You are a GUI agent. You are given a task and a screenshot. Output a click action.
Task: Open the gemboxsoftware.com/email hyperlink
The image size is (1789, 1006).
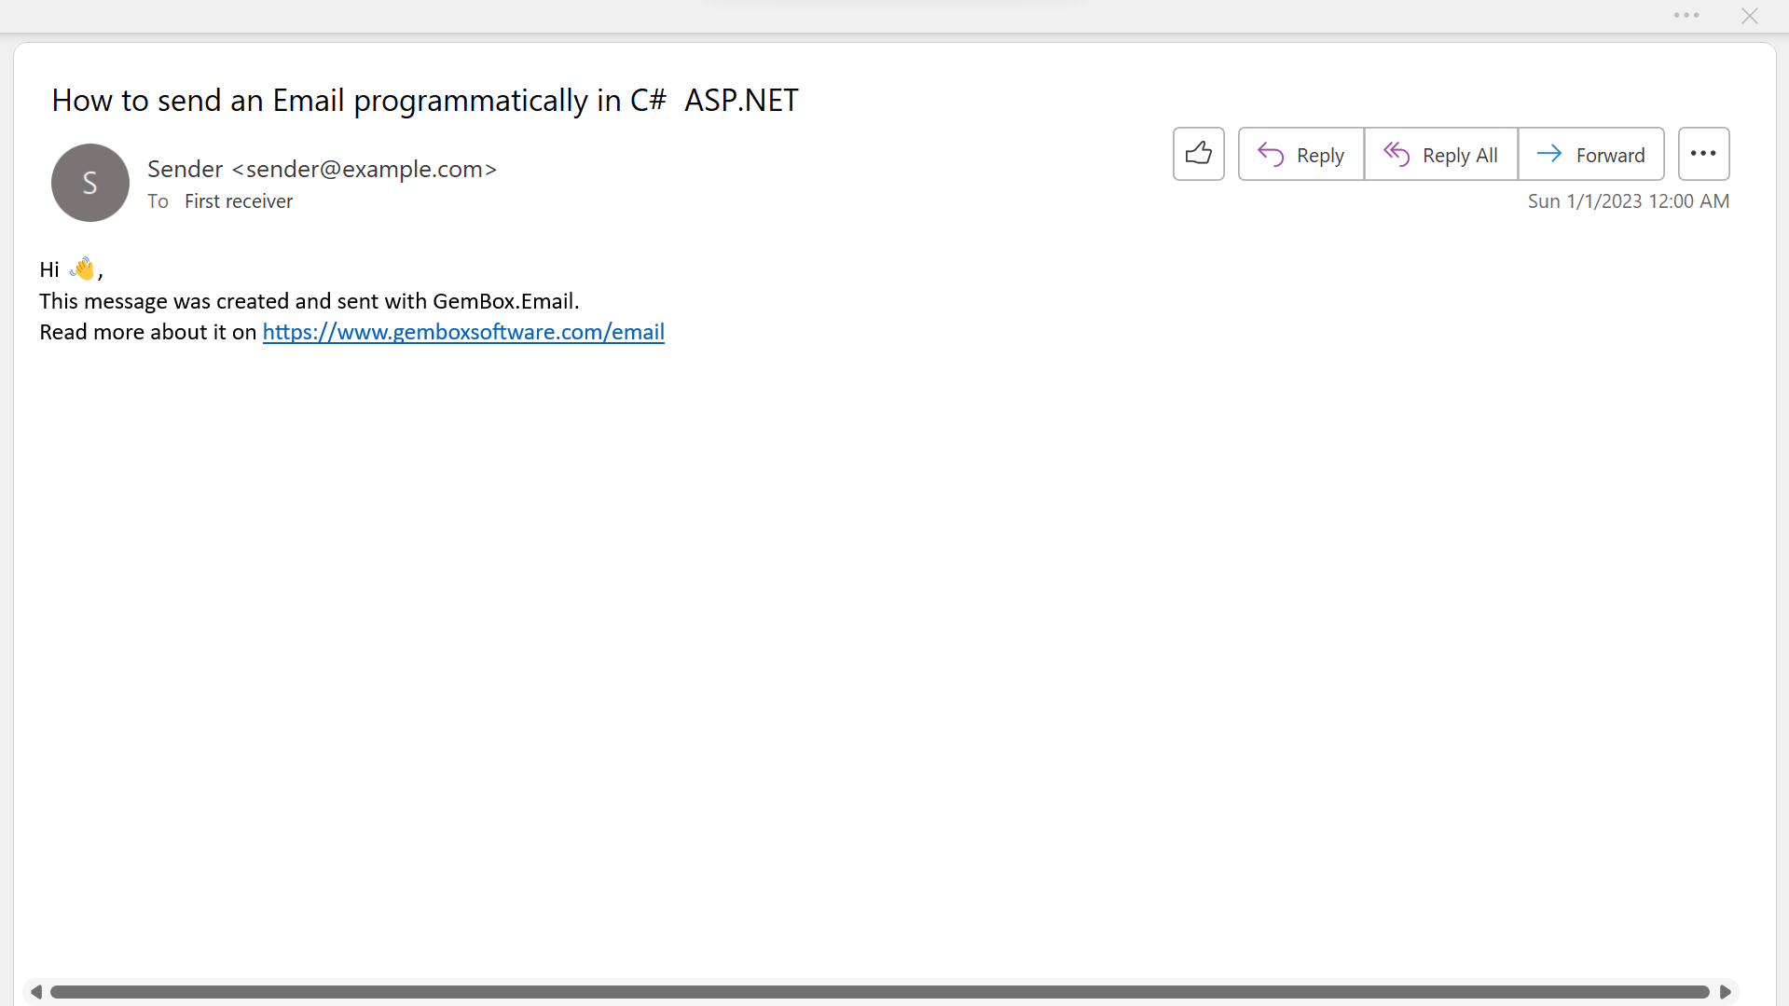(463, 332)
